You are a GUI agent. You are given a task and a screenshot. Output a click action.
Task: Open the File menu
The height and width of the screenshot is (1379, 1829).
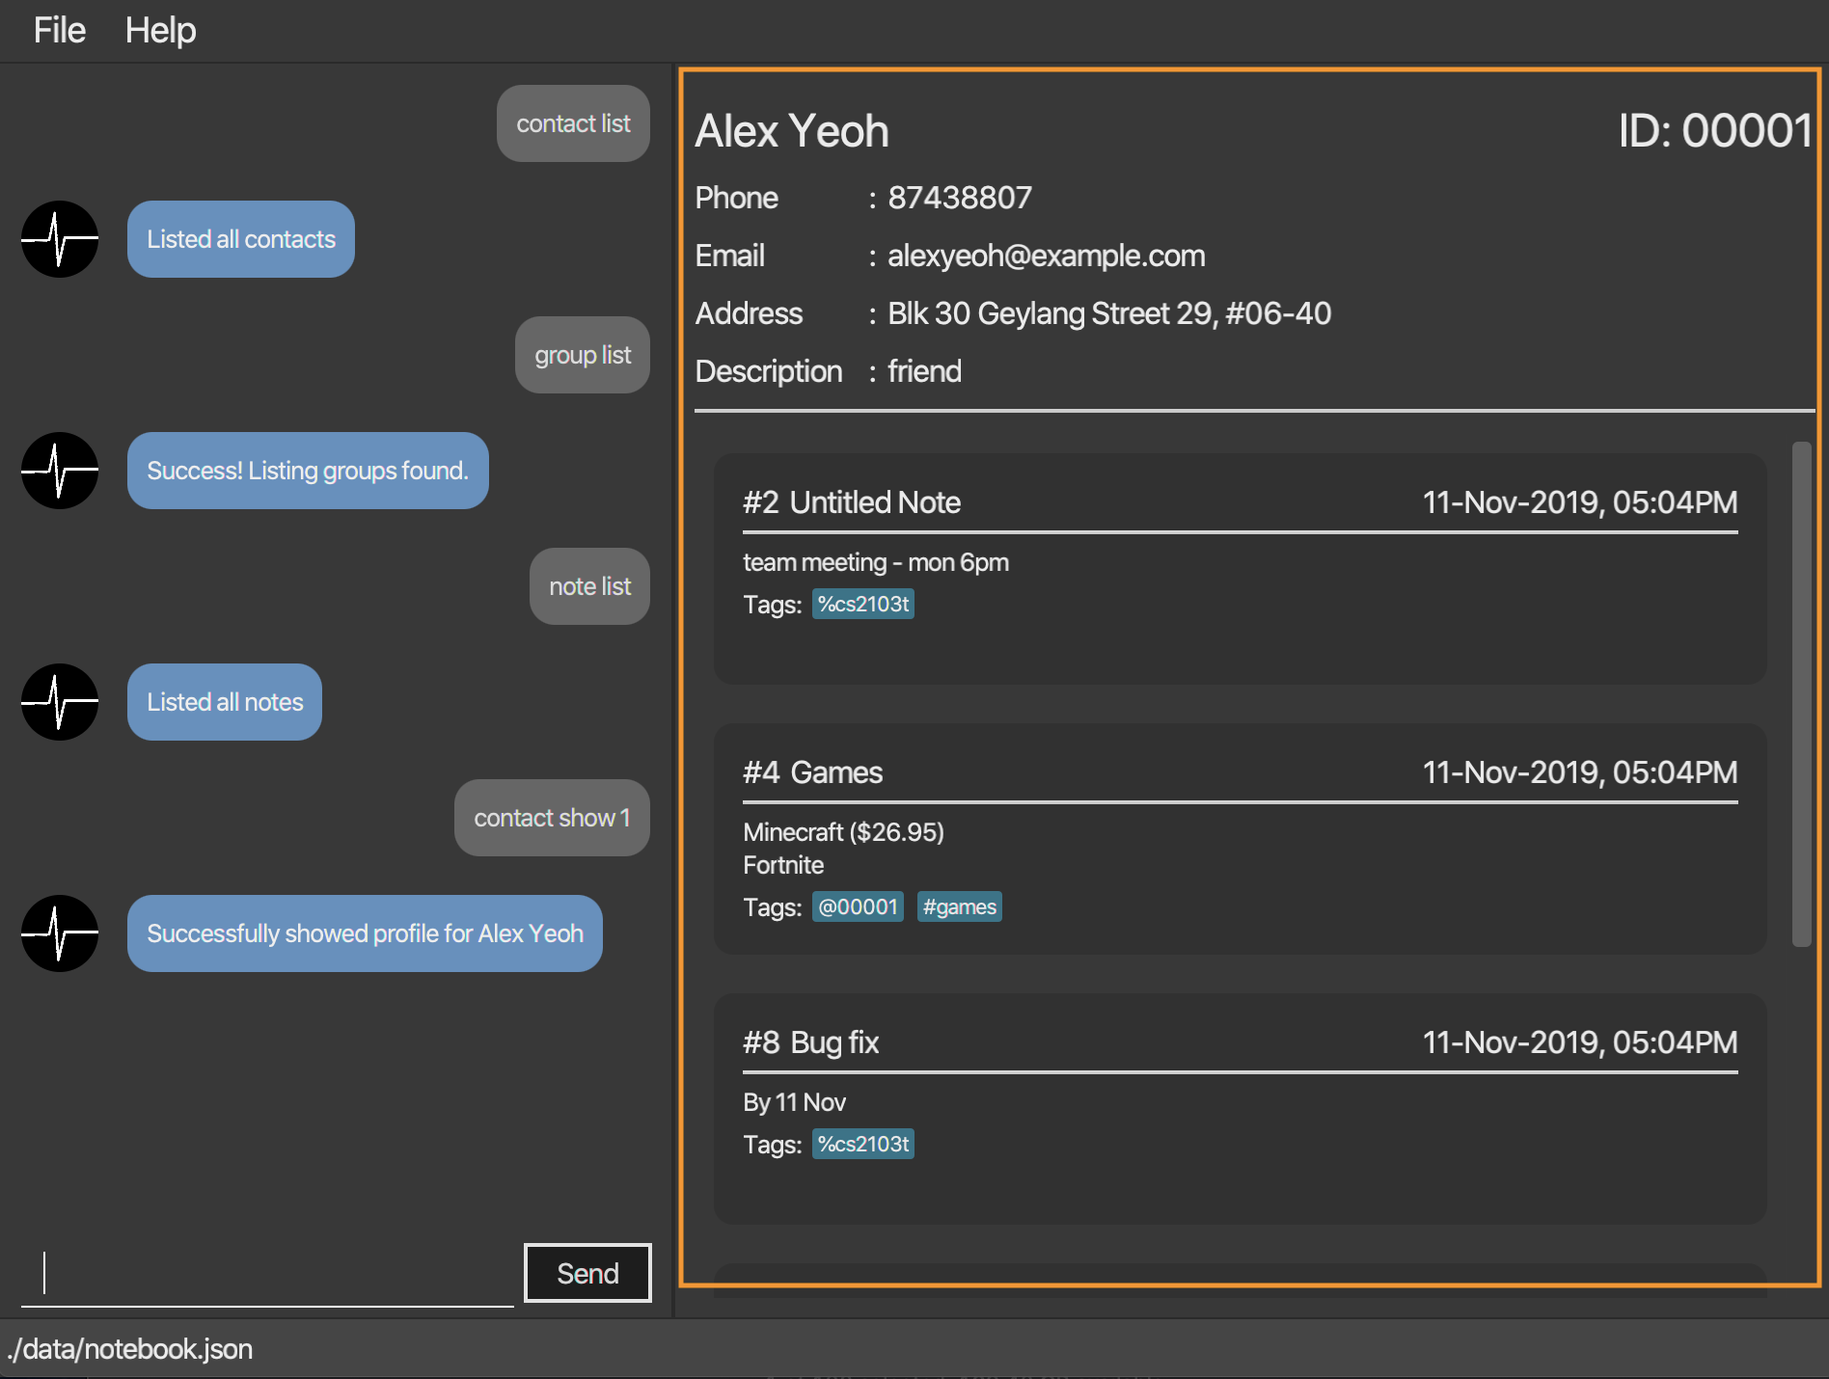(60, 31)
